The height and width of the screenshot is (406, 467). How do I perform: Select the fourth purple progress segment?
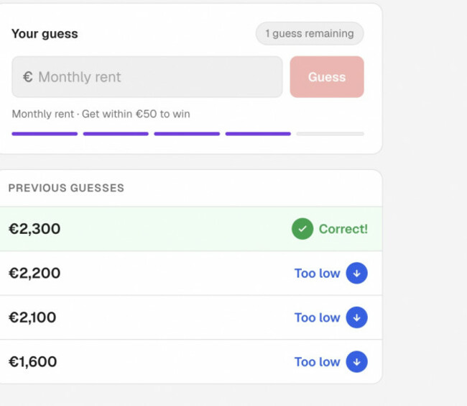click(x=258, y=134)
